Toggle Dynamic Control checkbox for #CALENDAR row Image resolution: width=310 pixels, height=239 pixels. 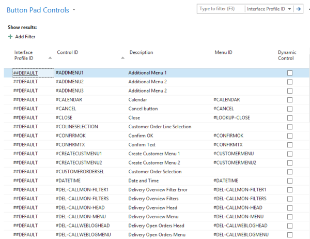[290, 99]
